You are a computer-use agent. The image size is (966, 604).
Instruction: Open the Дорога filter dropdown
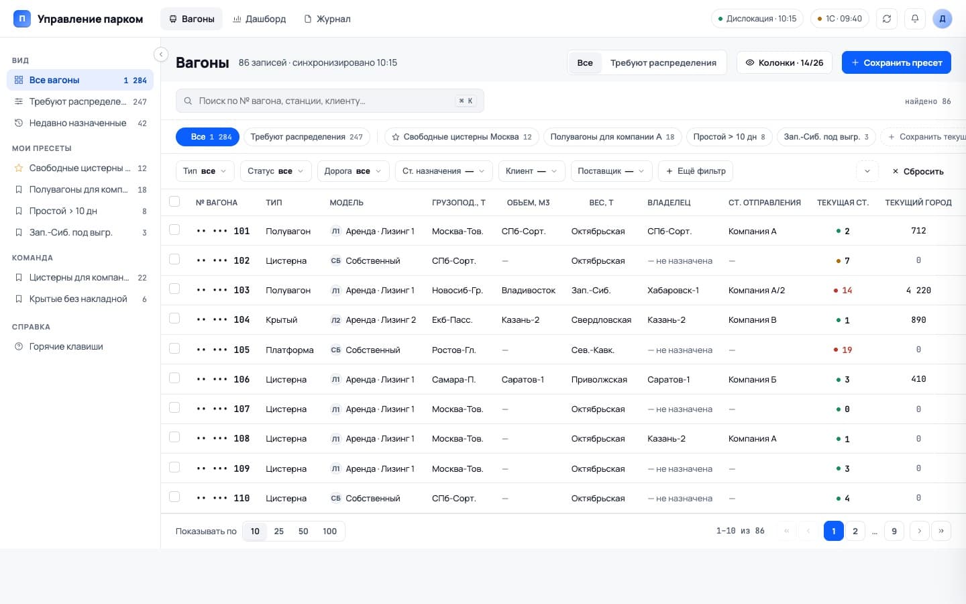point(353,171)
